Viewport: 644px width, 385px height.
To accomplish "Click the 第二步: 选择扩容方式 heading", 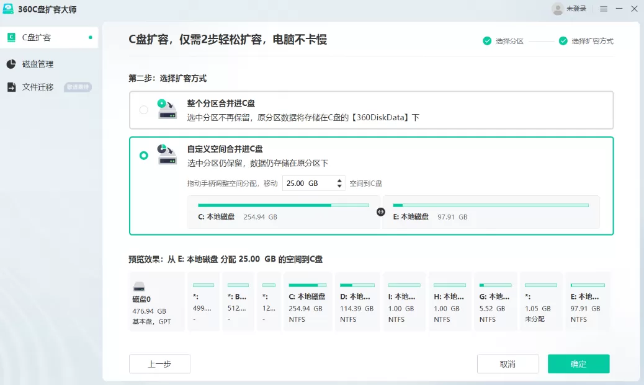I will [168, 78].
